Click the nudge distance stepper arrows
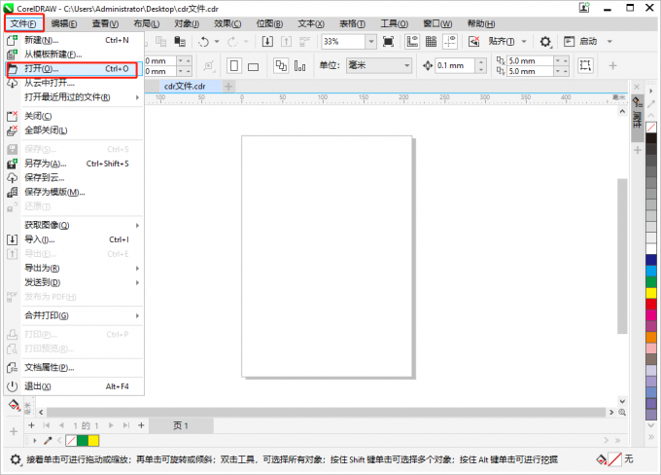 tap(481, 65)
